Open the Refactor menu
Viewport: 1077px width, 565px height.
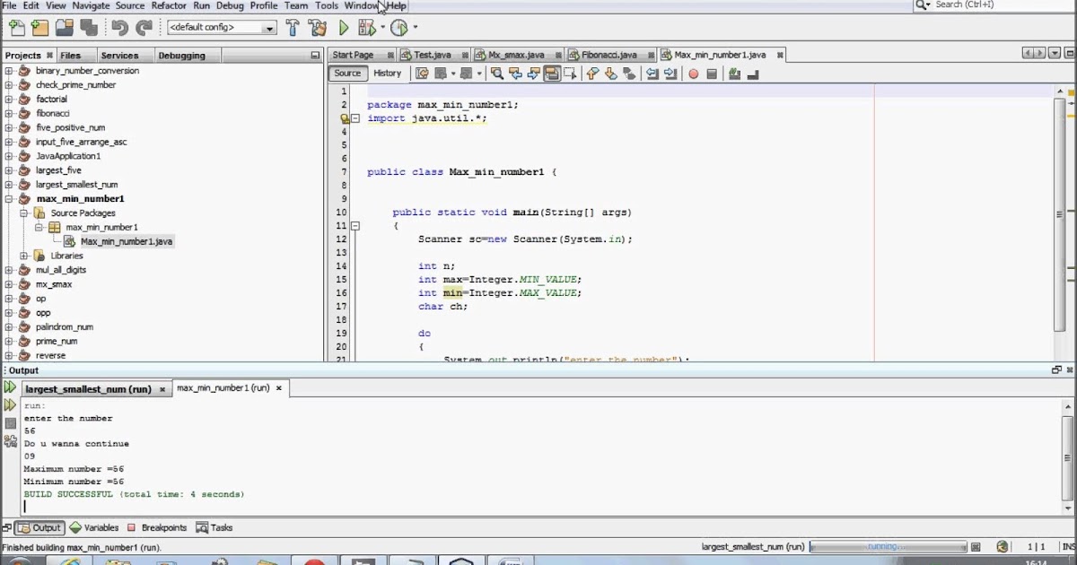pos(168,5)
